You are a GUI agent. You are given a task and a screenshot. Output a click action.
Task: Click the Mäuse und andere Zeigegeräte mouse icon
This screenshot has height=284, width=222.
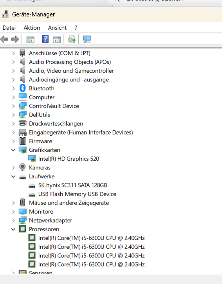[x=22, y=203]
